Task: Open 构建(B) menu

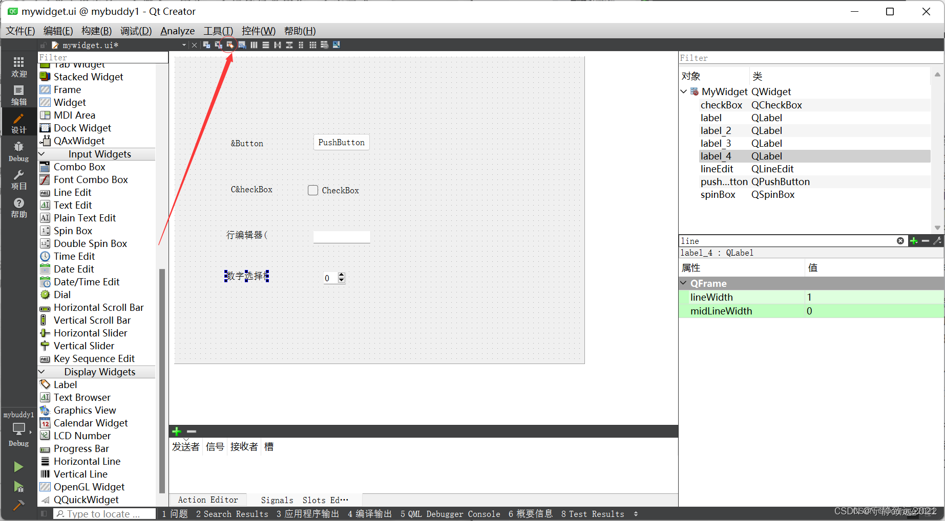Action: tap(97, 31)
